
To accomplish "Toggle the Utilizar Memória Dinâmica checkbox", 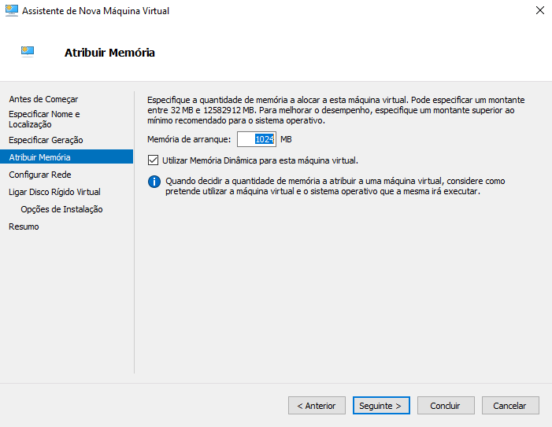I will [154, 160].
